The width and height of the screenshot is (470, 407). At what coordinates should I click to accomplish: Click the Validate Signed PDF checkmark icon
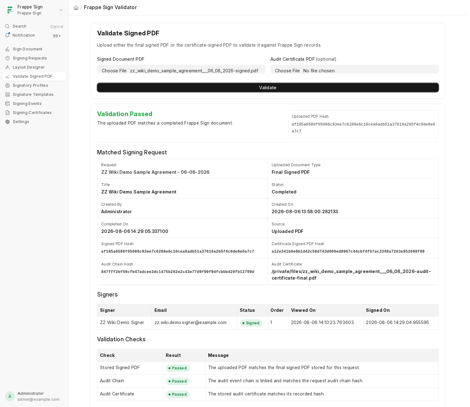point(8,76)
